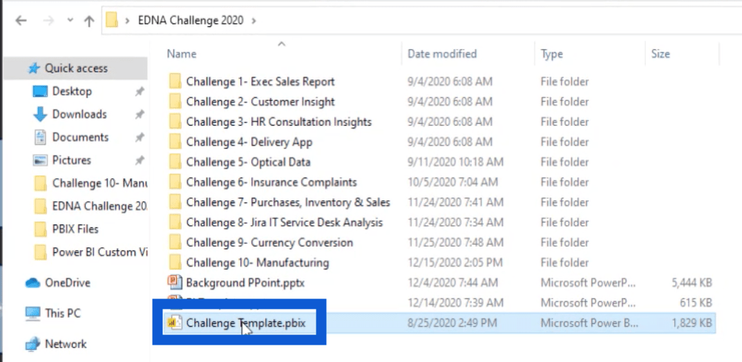Viewport: 742px width, 362px height.
Task: Select Quick access in navigation pane
Action: coord(76,68)
